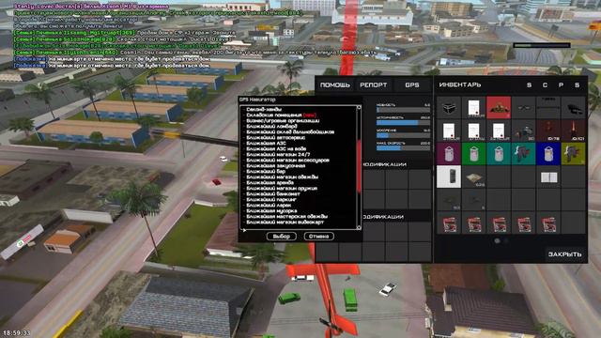Screen dimensions: 601x338
Task: Select 'Ближайший склад дальнобойщиков' entry
Action: [x=290, y=131]
